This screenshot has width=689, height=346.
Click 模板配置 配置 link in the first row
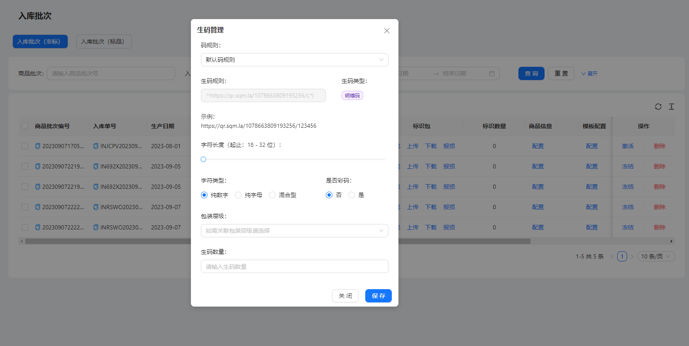click(592, 146)
